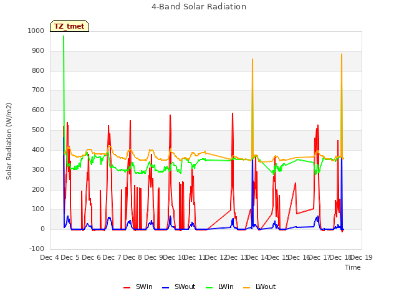The image size is (399, 299).
Task: Click the 800 y-axis label
Action: (38, 70)
